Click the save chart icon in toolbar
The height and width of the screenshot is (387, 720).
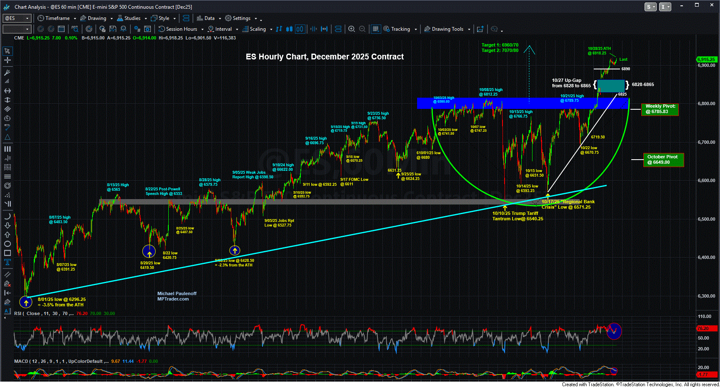point(112,29)
